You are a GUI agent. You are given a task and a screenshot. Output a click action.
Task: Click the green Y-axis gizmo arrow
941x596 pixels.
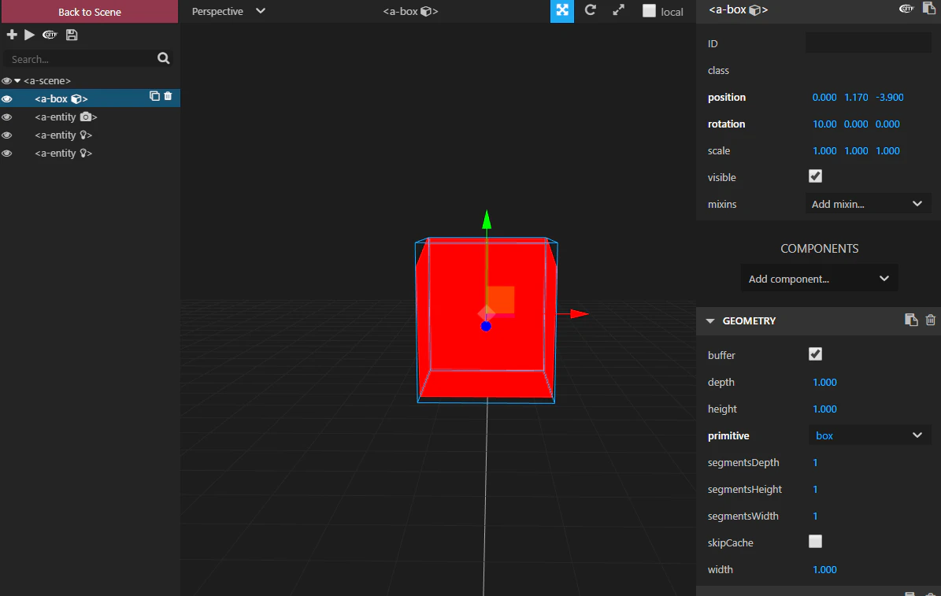coord(487,220)
